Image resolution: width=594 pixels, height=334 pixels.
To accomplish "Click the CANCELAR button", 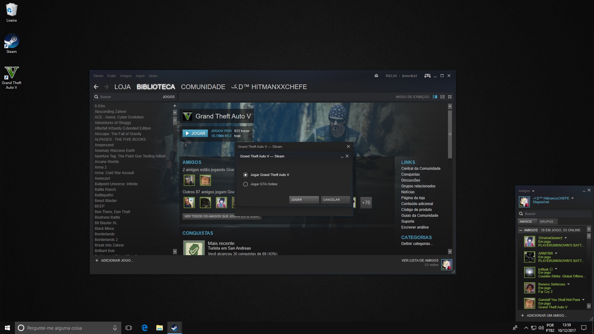I will point(335,199).
